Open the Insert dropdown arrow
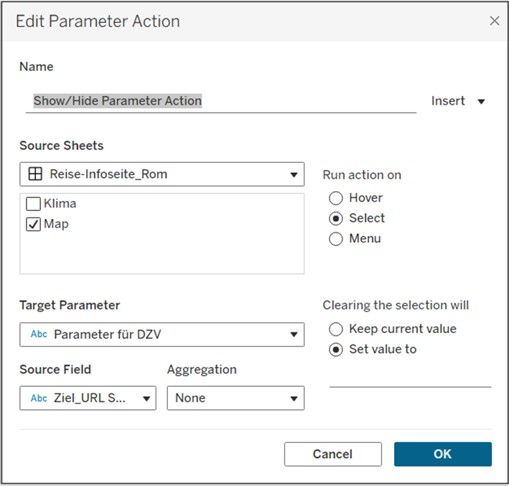Image resolution: width=509 pixels, height=486 pixels. pos(481,101)
